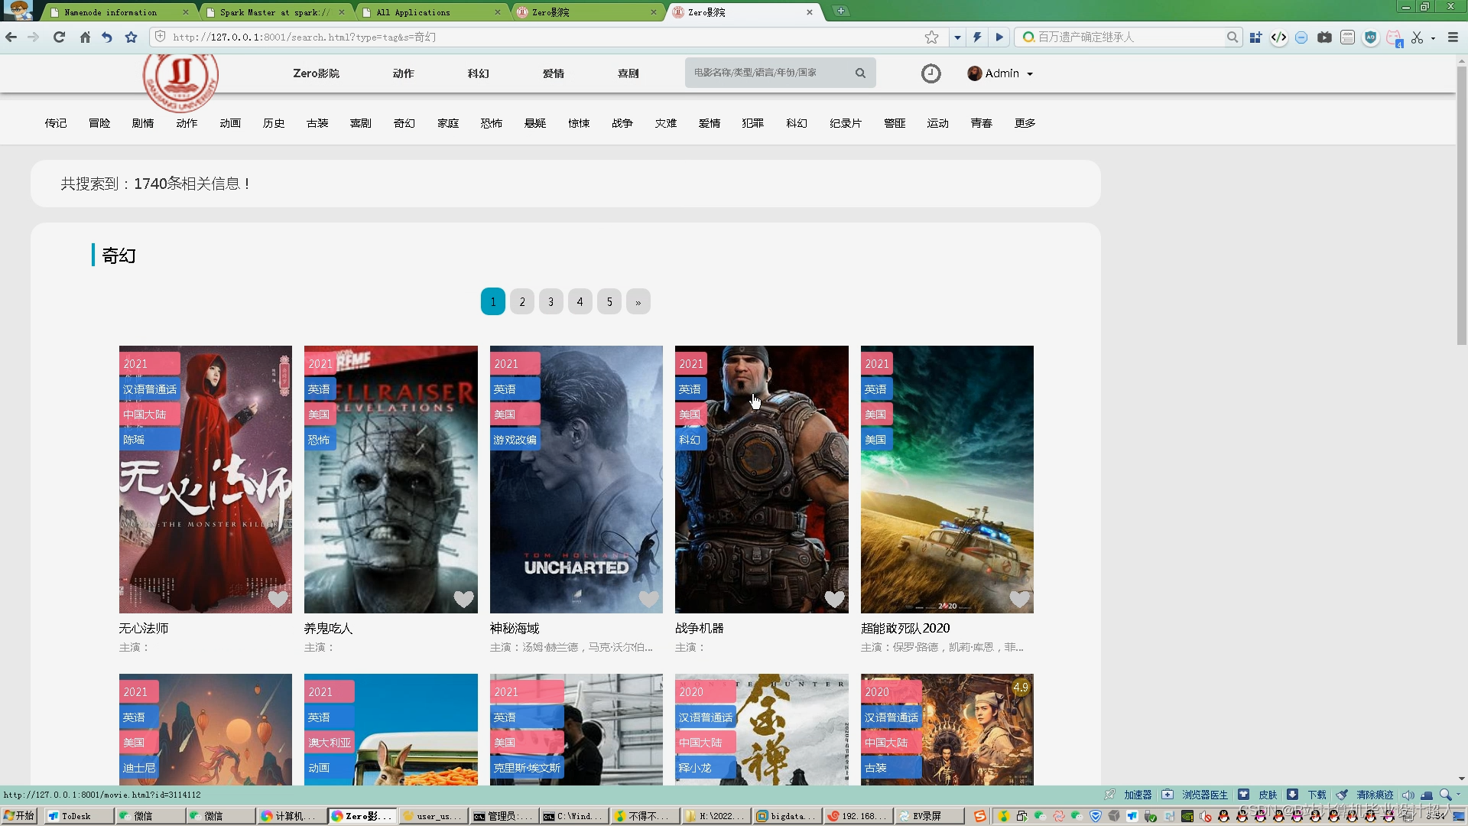Click the screenshot scissors icon

coord(1417,37)
